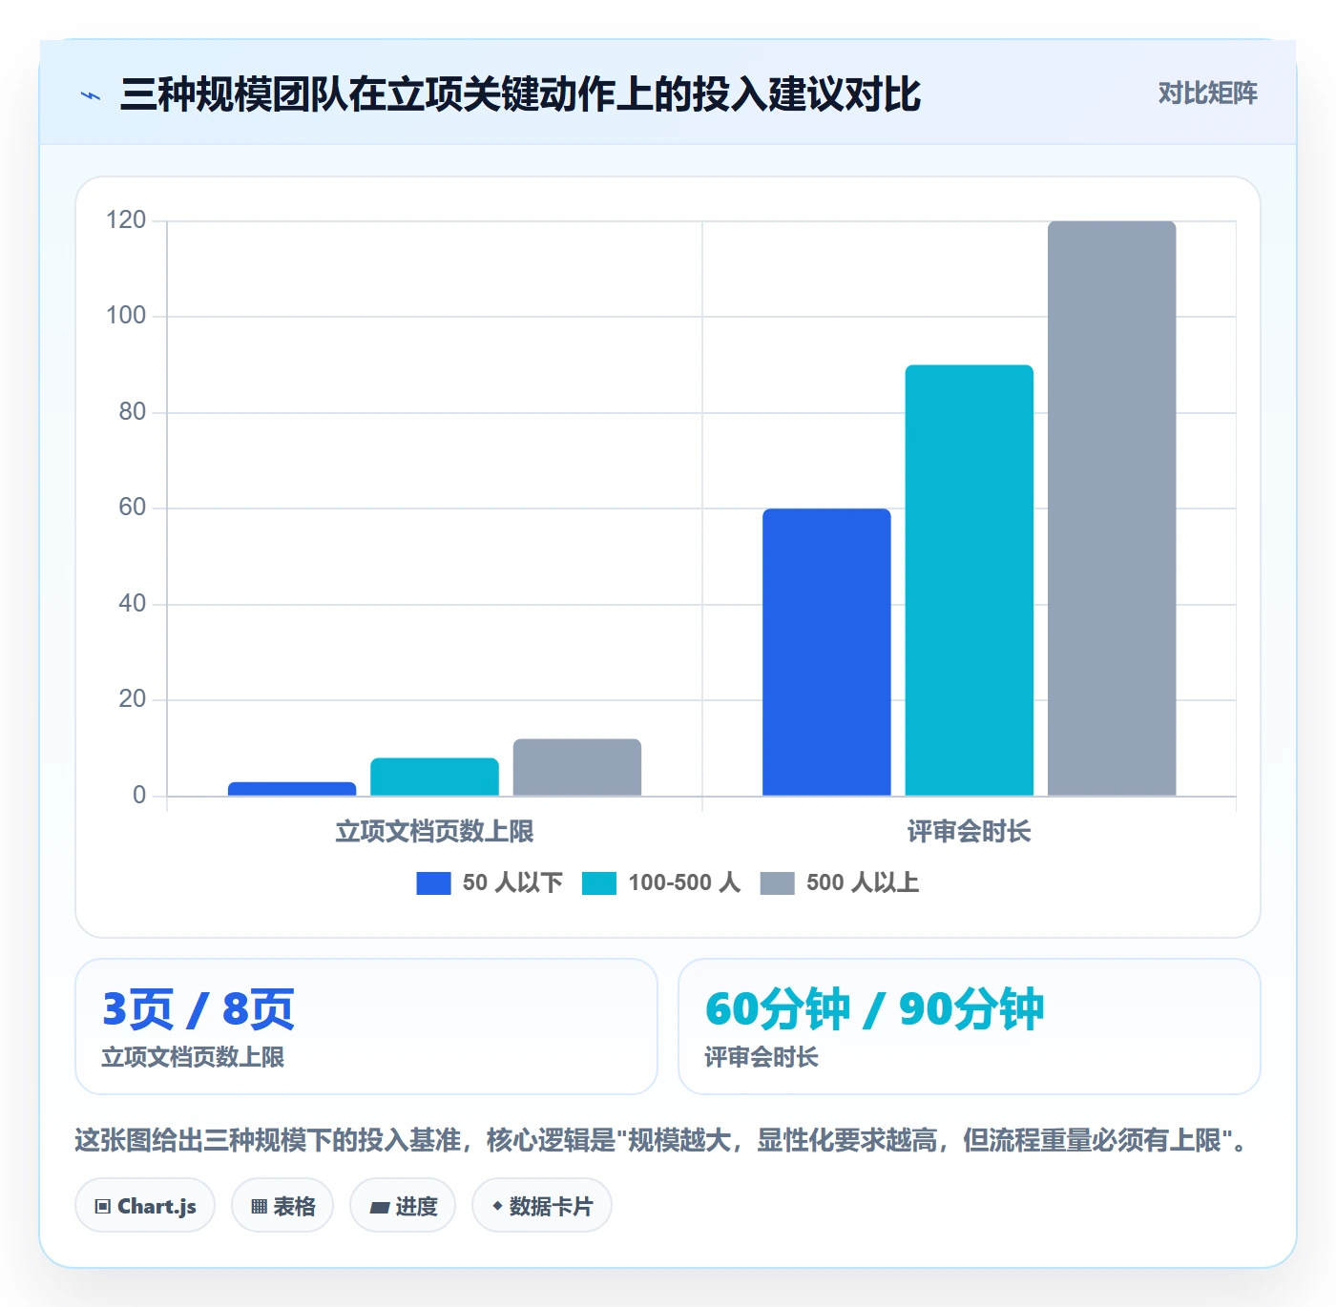Viewport: 1336px width, 1307px height.
Task: Click the 100 y-axis tick label
Action: pos(126,316)
